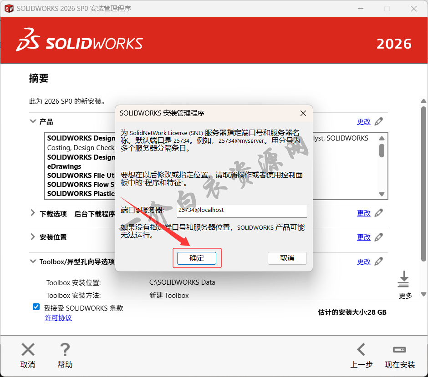Expand the 下载选项 section

(x=33, y=213)
